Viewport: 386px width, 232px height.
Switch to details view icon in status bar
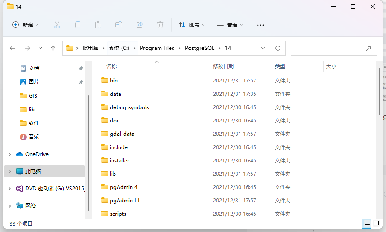pyautogui.click(x=367, y=224)
